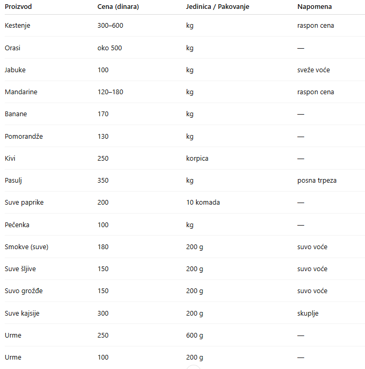
Task: Click the "120–180" Mandarine price cell
Action: [110, 92]
